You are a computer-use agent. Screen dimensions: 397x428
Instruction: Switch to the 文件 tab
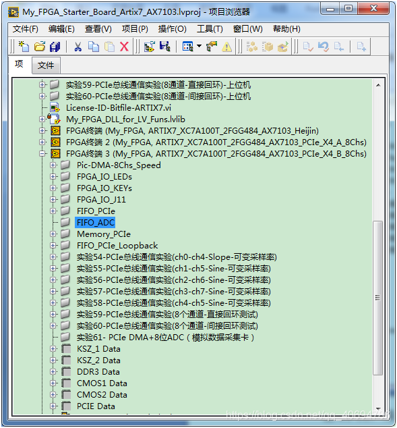point(46,65)
